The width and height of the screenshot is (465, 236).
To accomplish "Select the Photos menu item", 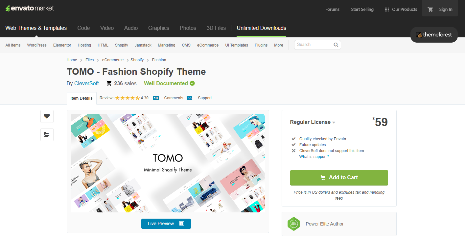I will tap(188, 28).
